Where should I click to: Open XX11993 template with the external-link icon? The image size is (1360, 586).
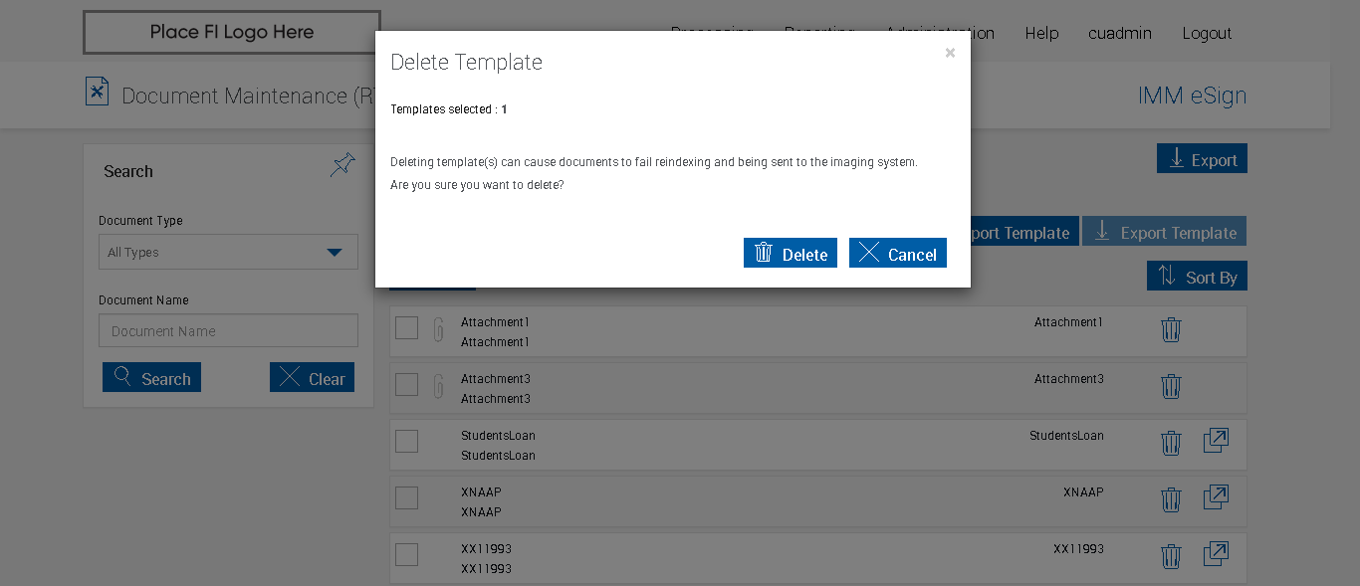1216,553
